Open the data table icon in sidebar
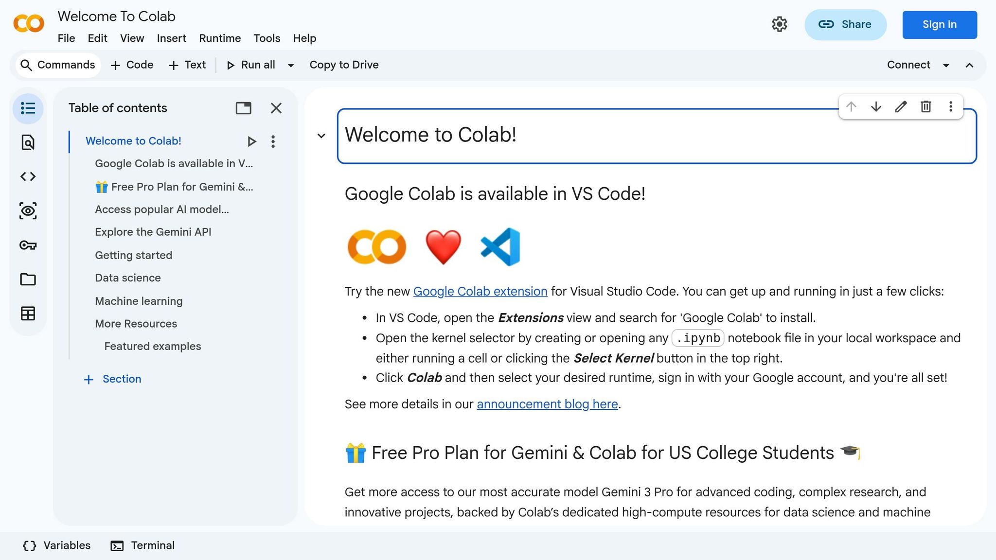The height and width of the screenshot is (560, 996). coord(28,313)
